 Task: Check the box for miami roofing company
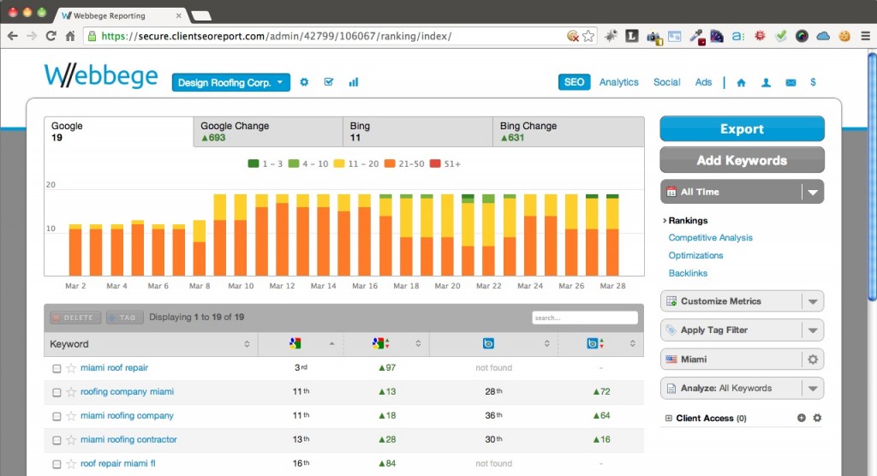tap(57, 417)
